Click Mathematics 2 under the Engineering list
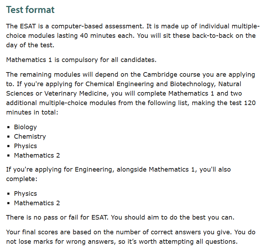Image resolution: width=266 pixels, height=249 pixels. tap(37, 203)
